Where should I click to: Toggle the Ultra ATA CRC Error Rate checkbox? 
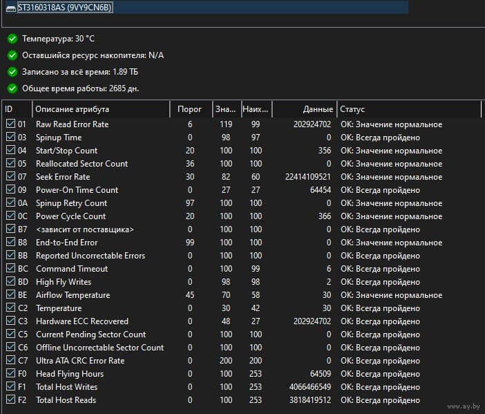coord(10,361)
